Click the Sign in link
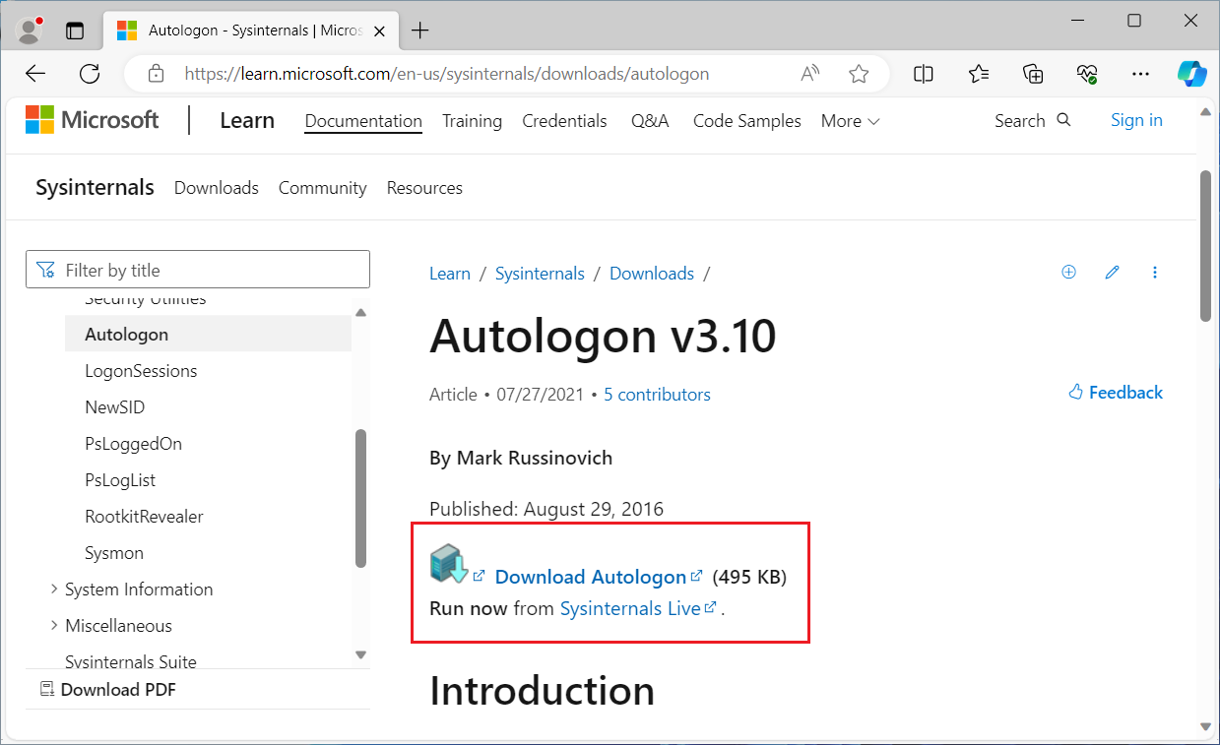Viewport: 1220px width, 745px height. 1136,120
